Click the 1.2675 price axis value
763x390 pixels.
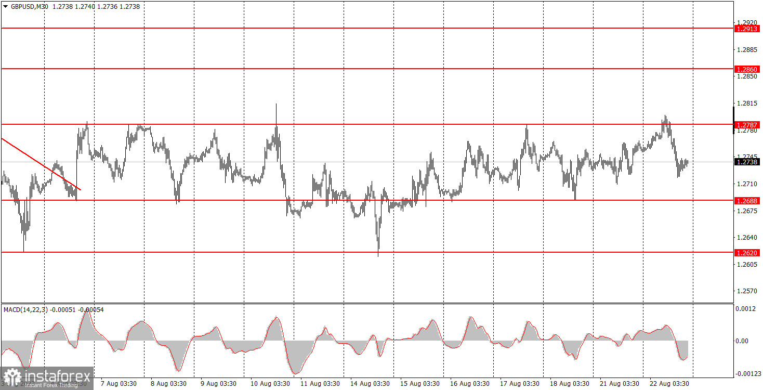746,211
